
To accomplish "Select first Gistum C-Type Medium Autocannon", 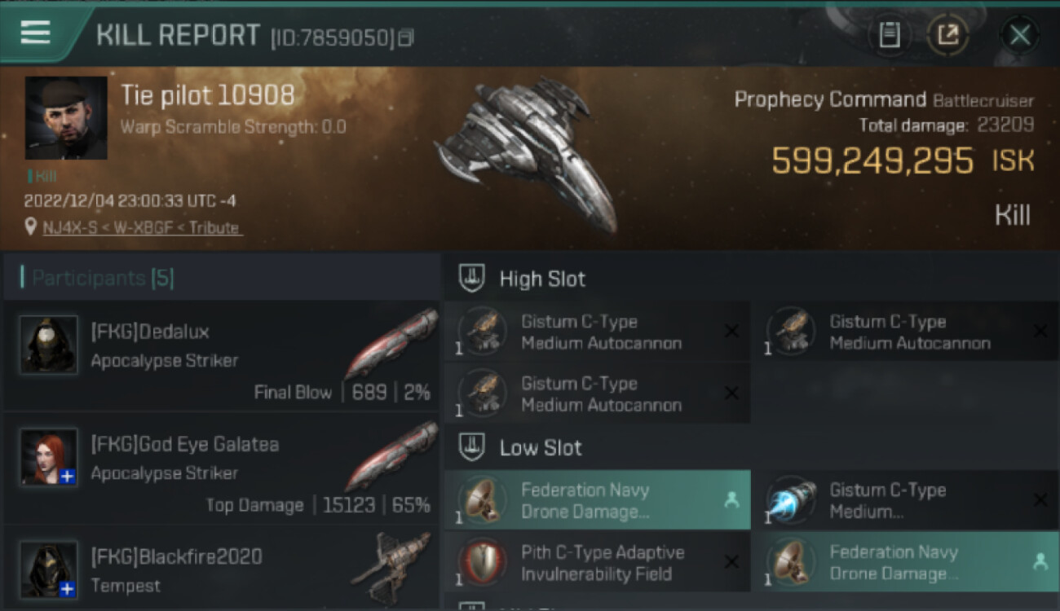I will click(x=598, y=332).
